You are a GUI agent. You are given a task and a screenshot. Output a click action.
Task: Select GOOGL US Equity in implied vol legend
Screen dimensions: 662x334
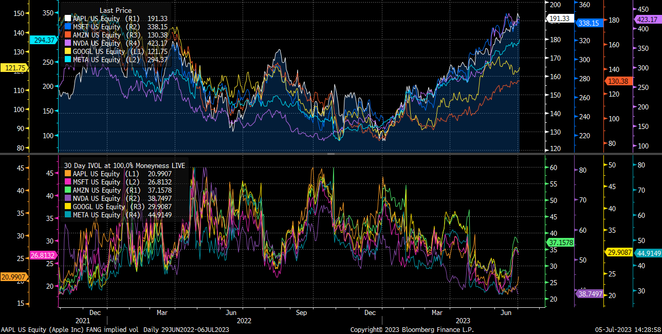click(x=98, y=207)
